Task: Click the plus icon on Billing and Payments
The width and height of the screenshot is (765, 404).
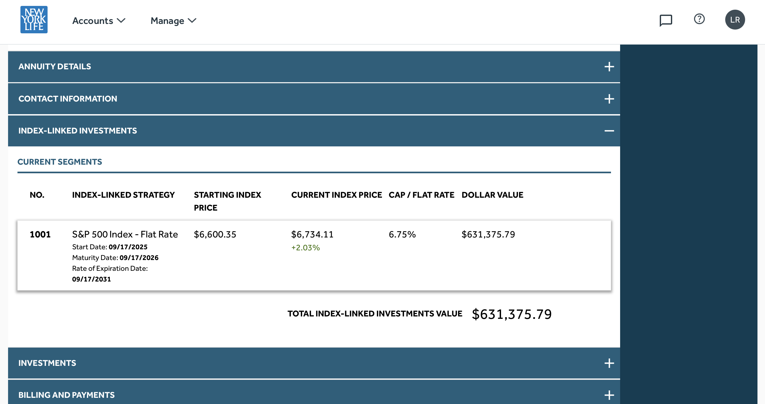Action: point(609,395)
